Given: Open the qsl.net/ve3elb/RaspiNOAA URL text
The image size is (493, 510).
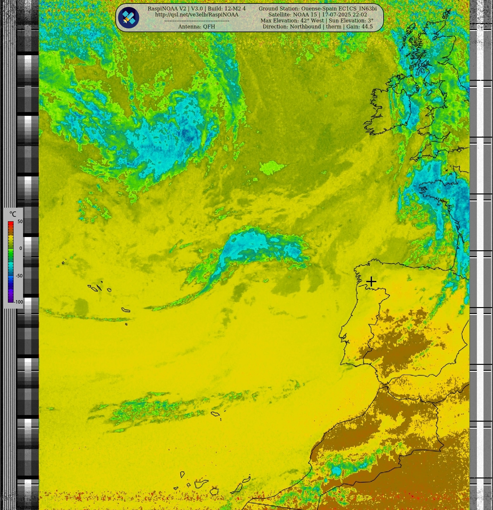Looking at the screenshot, I should click(x=197, y=15).
